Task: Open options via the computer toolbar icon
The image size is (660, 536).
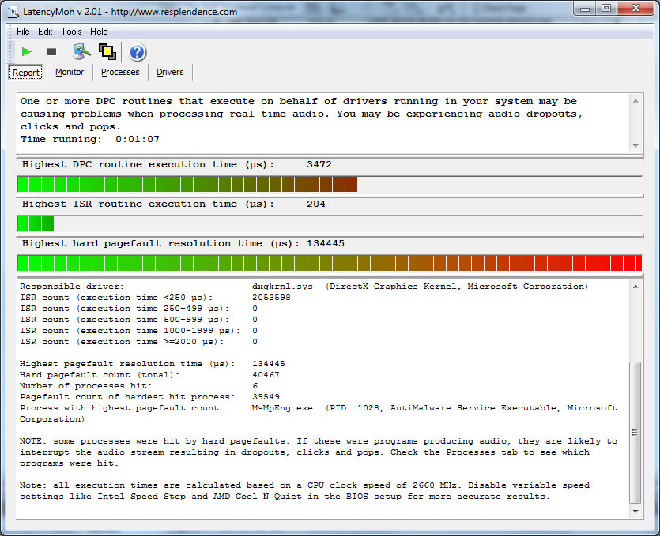Action: point(80,52)
